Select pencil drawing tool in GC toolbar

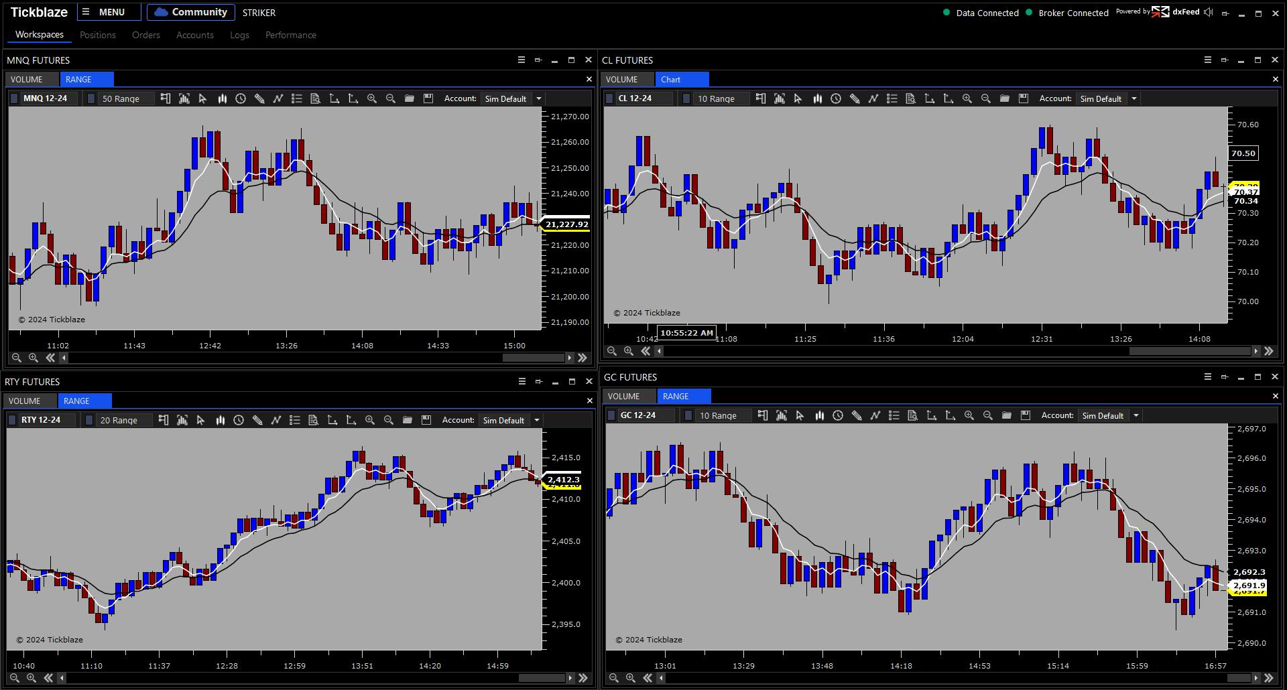click(x=857, y=415)
